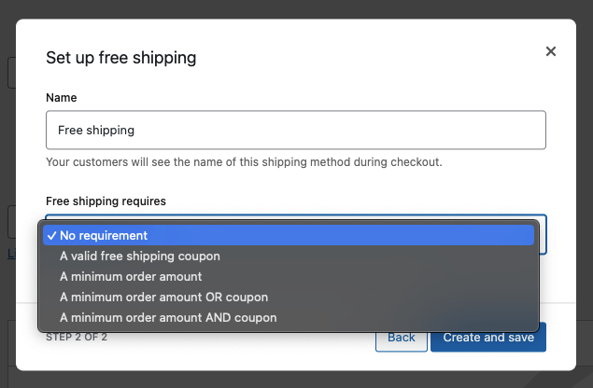
Task: Click the Name text field
Action: (x=295, y=131)
